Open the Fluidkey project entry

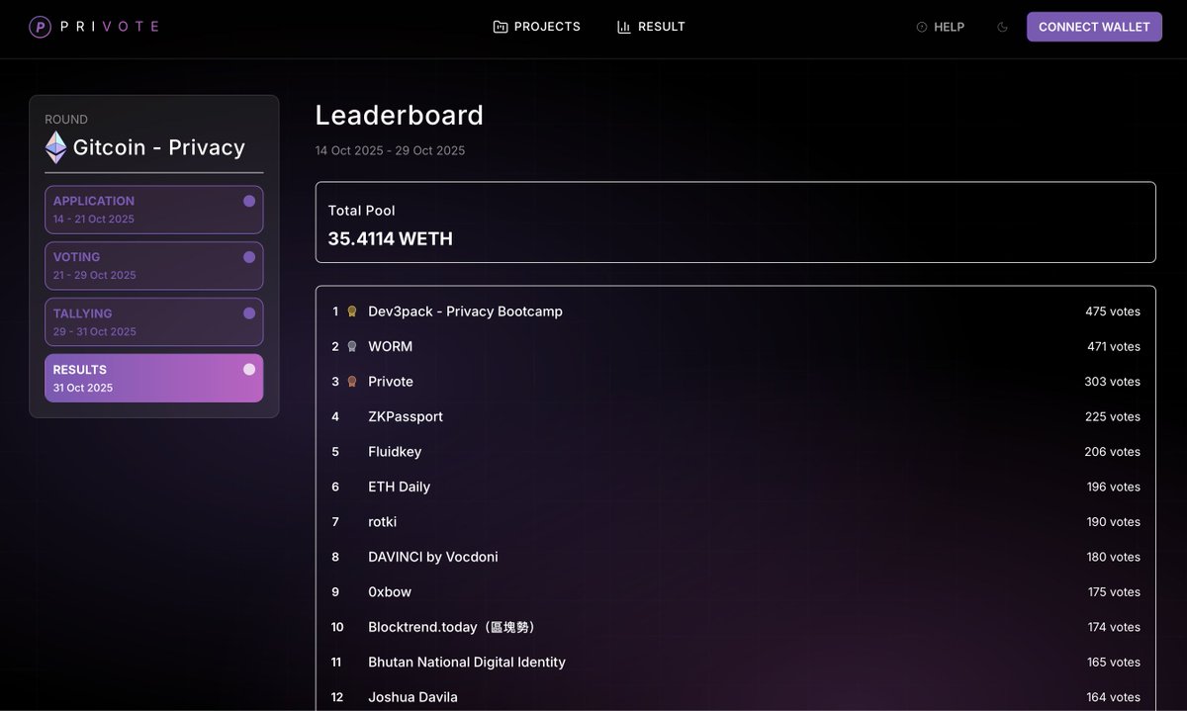coord(395,452)
